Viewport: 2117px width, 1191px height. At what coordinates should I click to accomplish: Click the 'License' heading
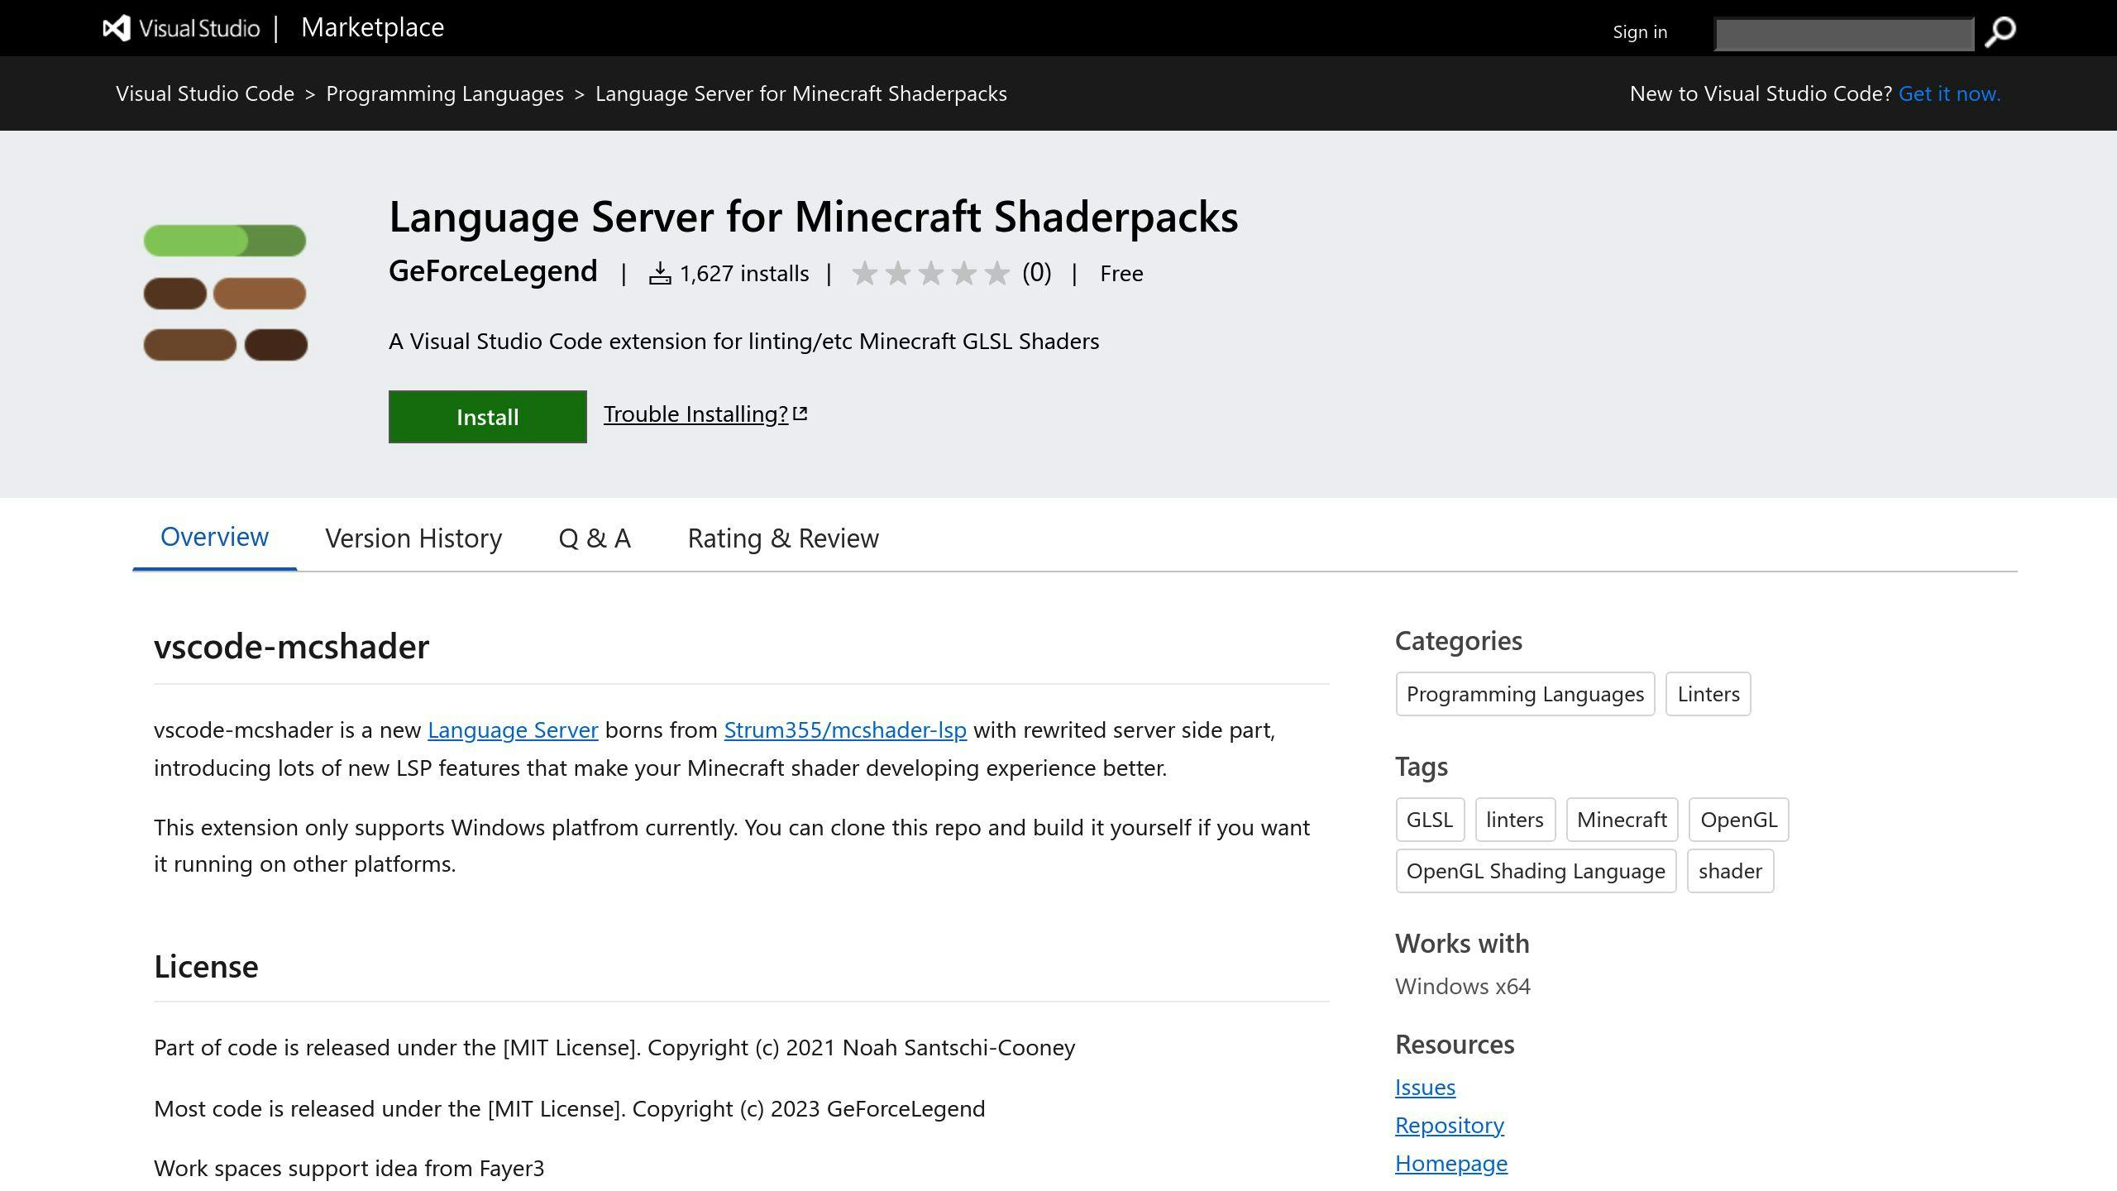click(206, 966)
